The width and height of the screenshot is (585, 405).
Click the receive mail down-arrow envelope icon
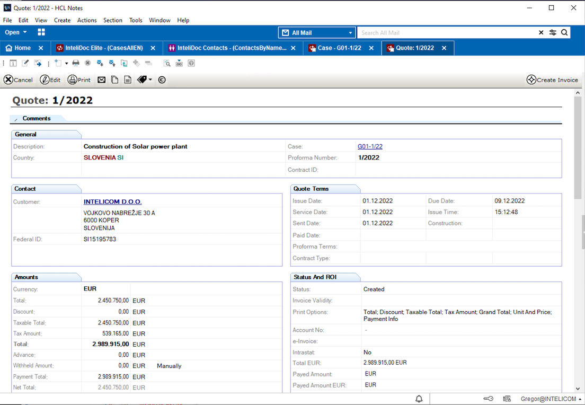(x=100, y=63)
